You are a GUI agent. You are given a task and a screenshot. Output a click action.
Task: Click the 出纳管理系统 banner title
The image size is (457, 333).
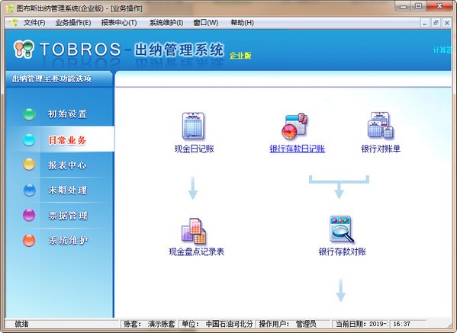tap(179, 50)
